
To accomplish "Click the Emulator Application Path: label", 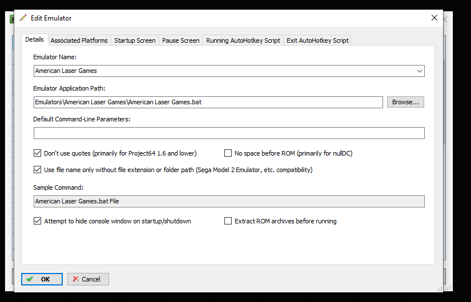I will [x=69, y=88].
